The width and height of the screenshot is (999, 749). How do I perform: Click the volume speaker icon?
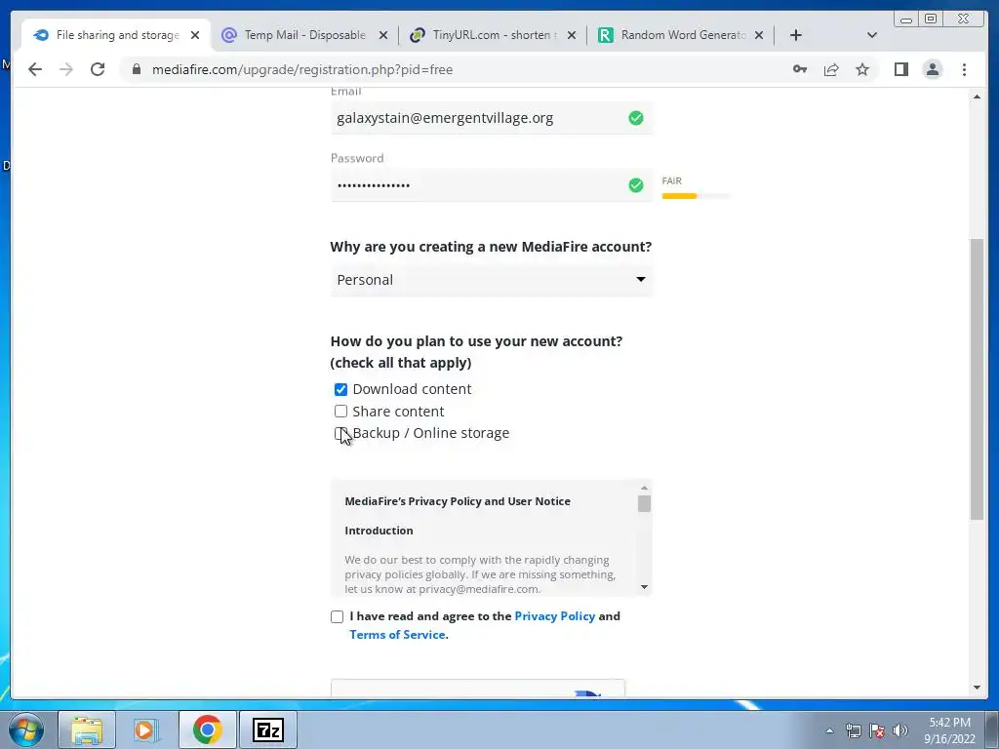pyautogui.click(x=900, y=730)
